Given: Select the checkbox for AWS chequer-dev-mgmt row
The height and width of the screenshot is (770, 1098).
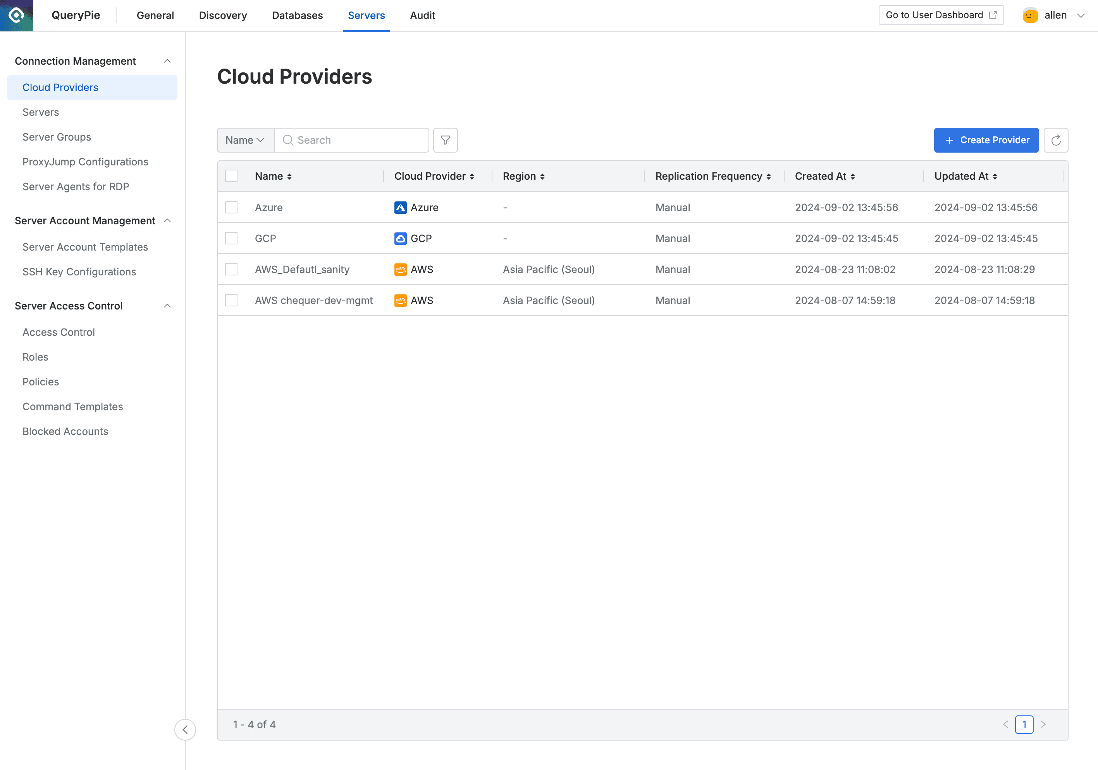Looking at the screenshot, I should (231, 300).
